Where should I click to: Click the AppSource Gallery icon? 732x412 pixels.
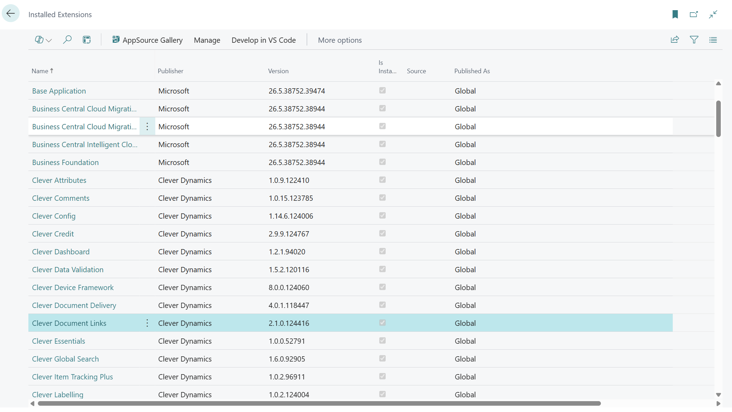(115, 39)
